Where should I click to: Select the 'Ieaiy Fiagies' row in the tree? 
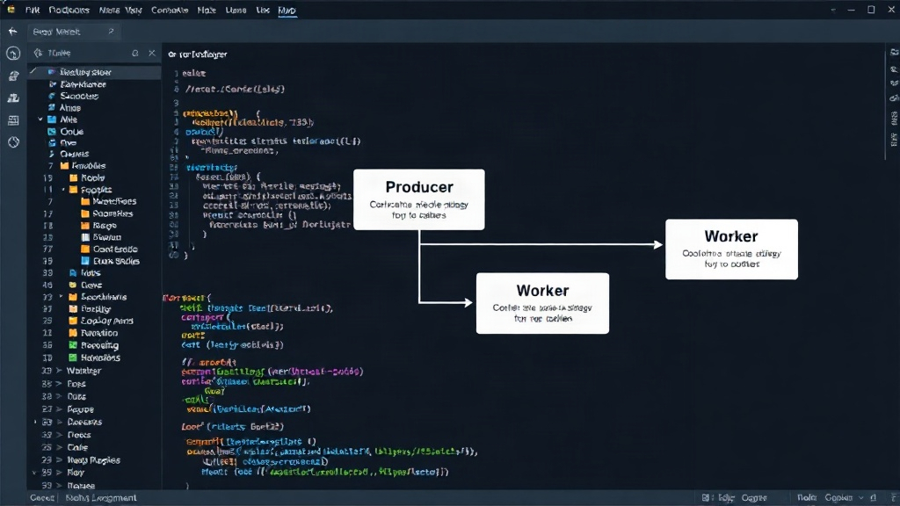point(95,460)
